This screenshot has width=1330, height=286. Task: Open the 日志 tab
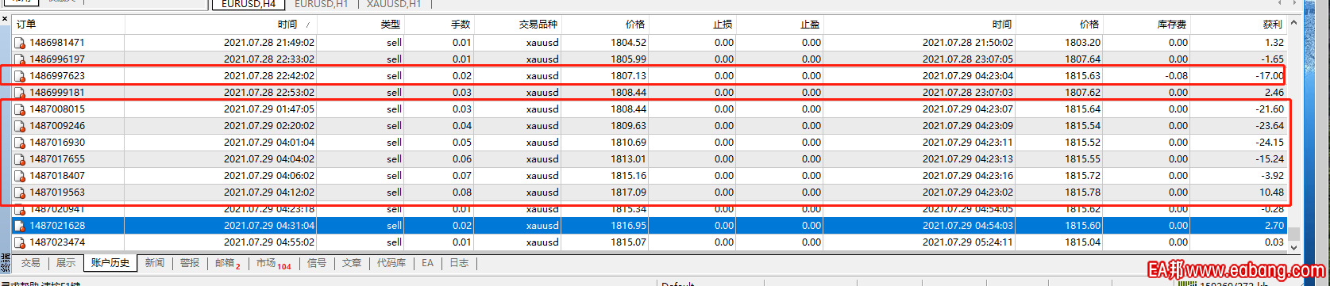(459, 263)
